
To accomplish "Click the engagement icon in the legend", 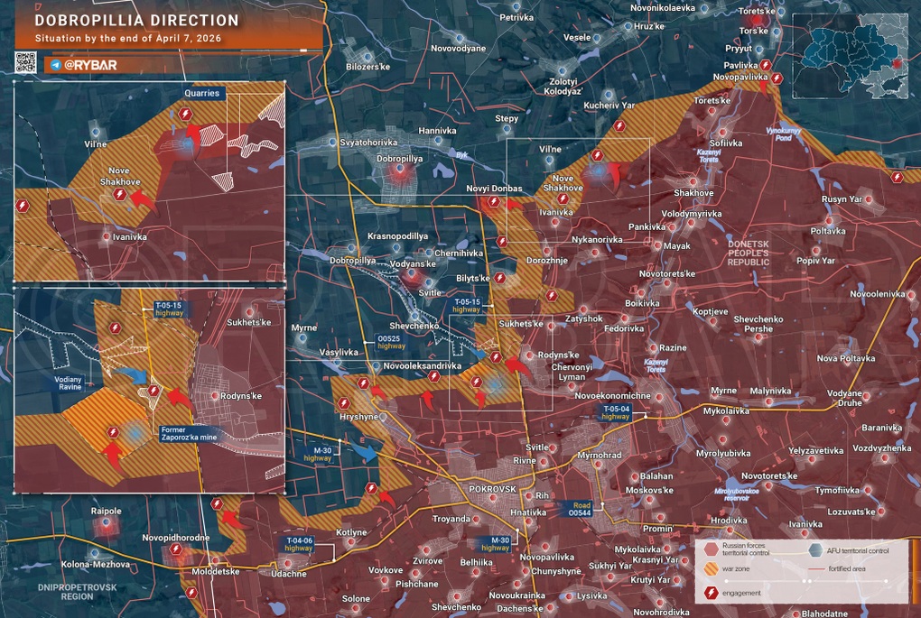I will [712, 593].
